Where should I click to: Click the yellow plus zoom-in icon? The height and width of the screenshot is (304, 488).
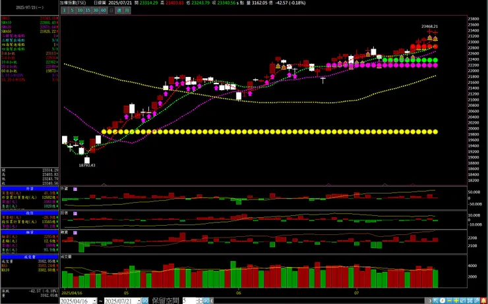point(456,301)
